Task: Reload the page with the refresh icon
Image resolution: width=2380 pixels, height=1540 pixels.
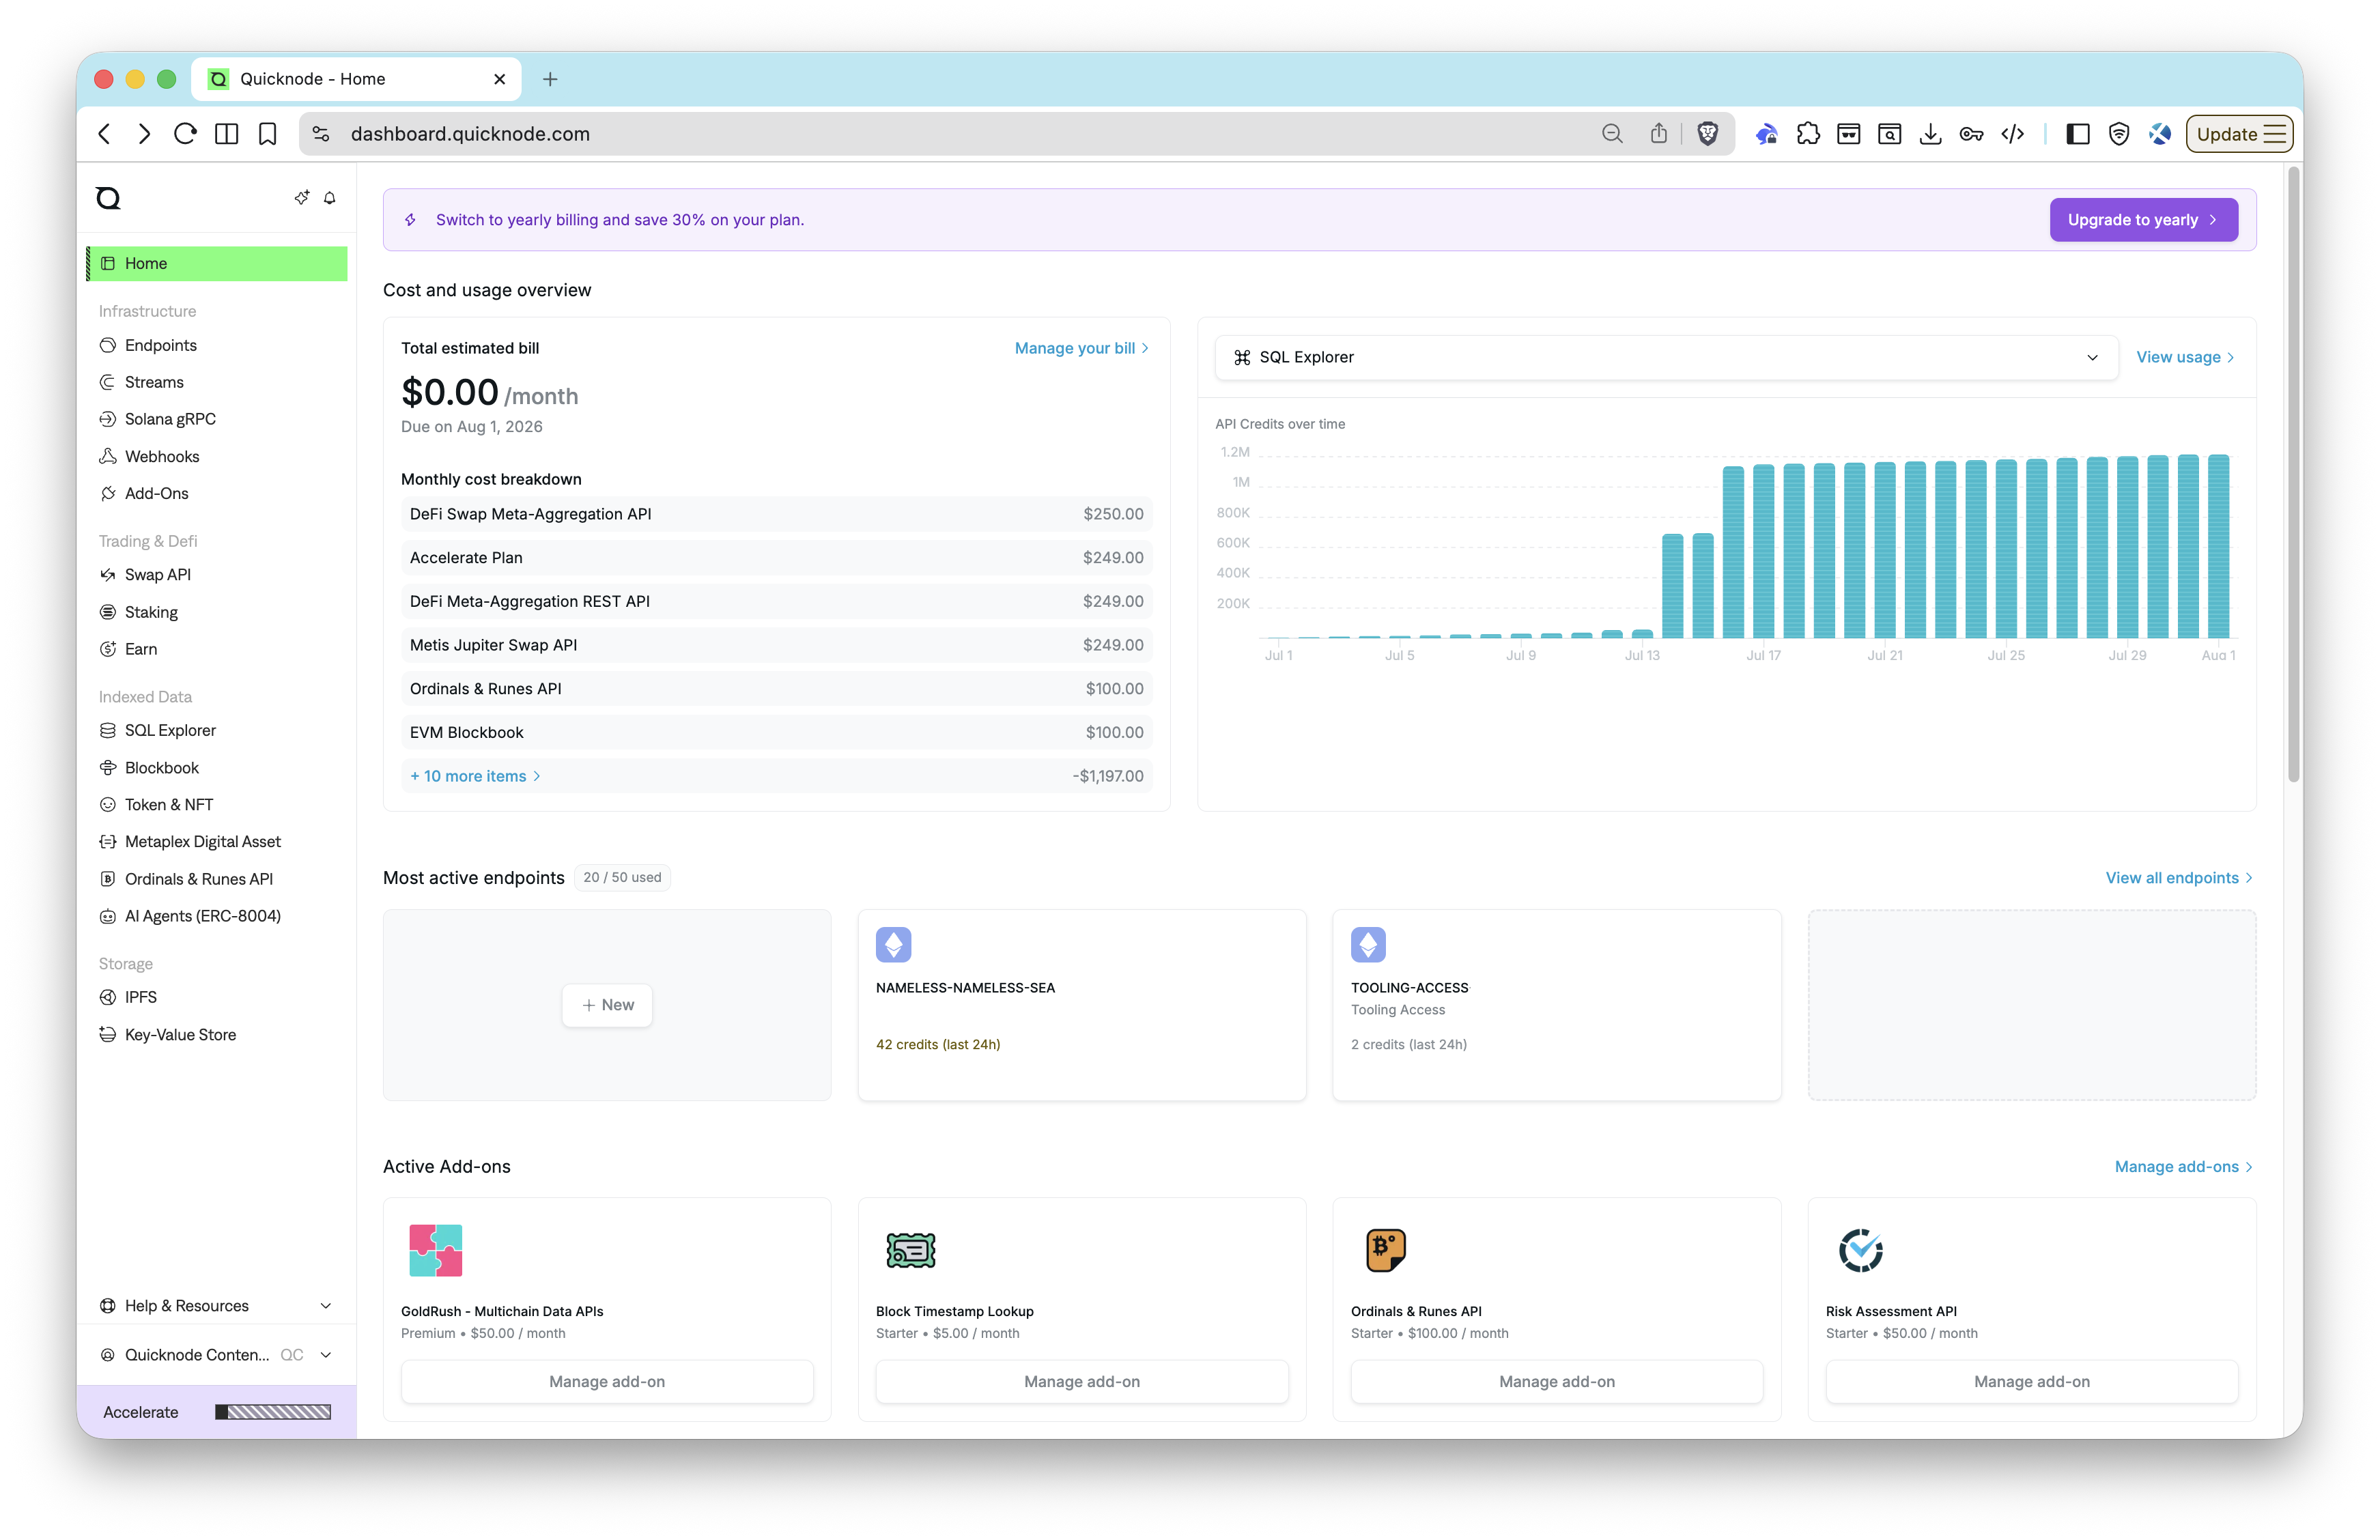Action: (185, 134)
